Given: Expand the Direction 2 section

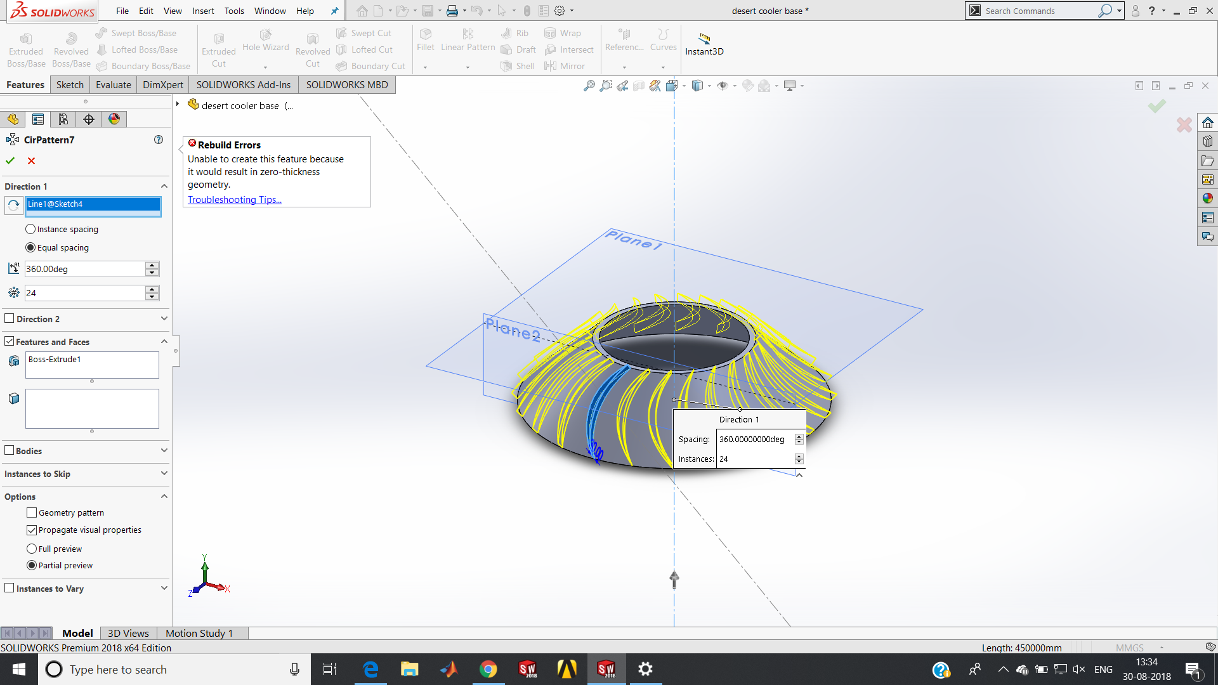Looking at the screenshot, I should 164,319.
